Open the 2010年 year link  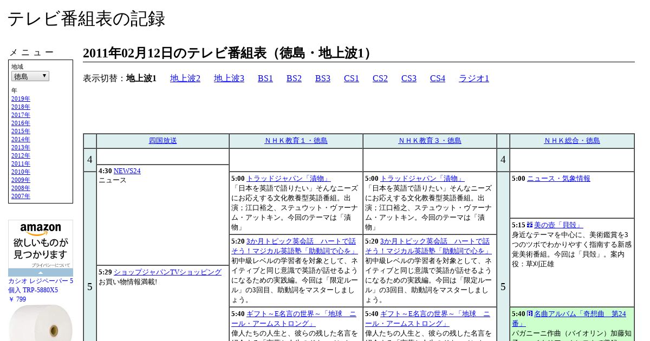point(21,172)
